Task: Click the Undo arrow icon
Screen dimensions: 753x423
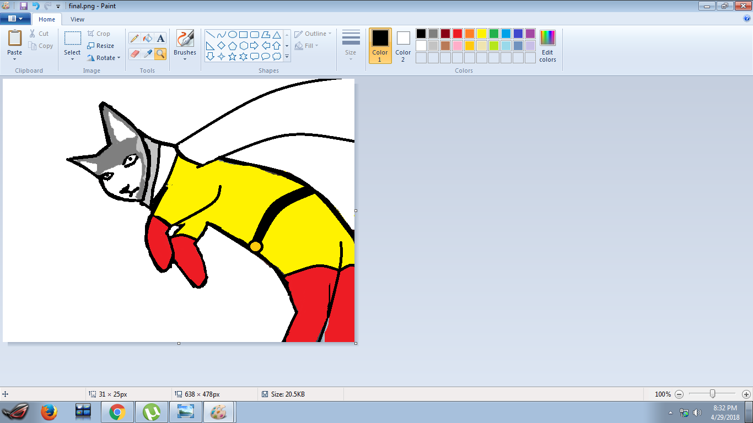Action: point(36,6)
